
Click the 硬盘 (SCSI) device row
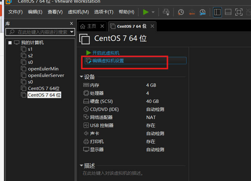pos(134,101)
